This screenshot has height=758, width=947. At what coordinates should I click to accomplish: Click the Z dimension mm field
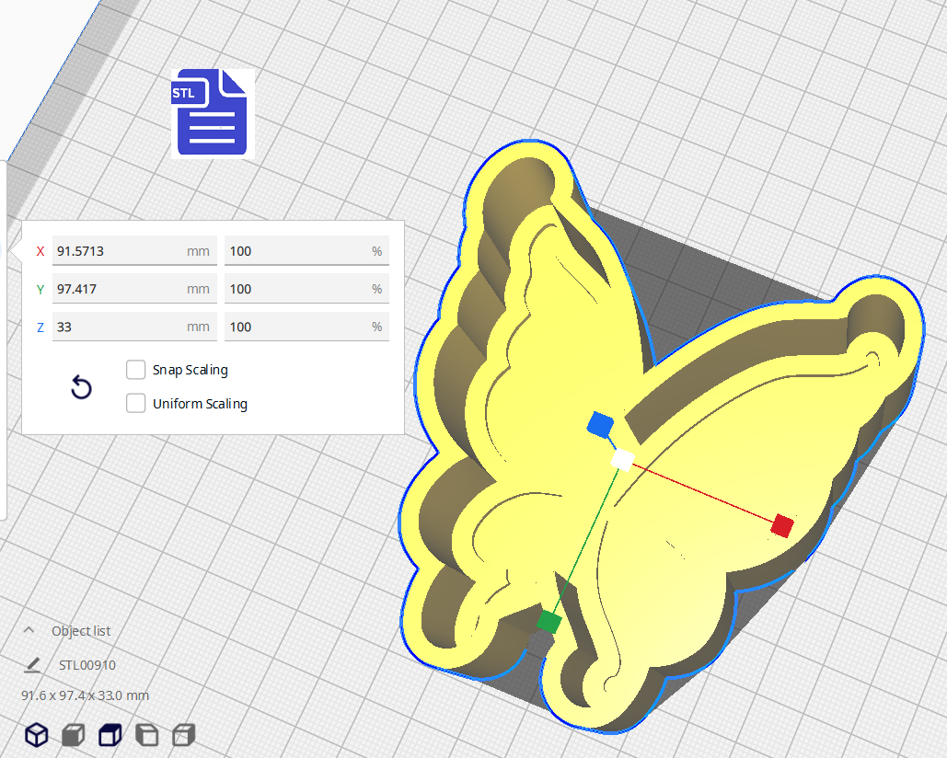point(120,327)
